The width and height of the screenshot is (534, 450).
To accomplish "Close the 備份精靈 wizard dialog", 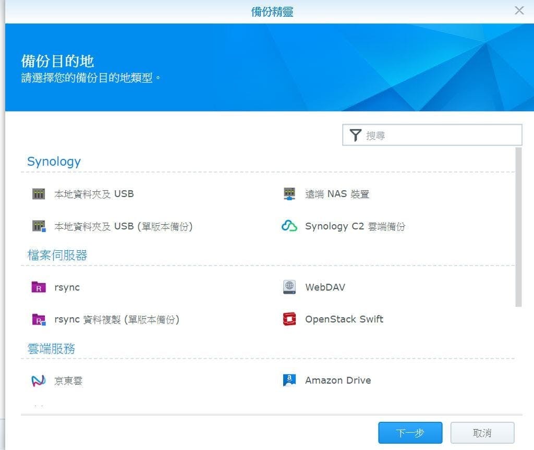I will [519, 10].
